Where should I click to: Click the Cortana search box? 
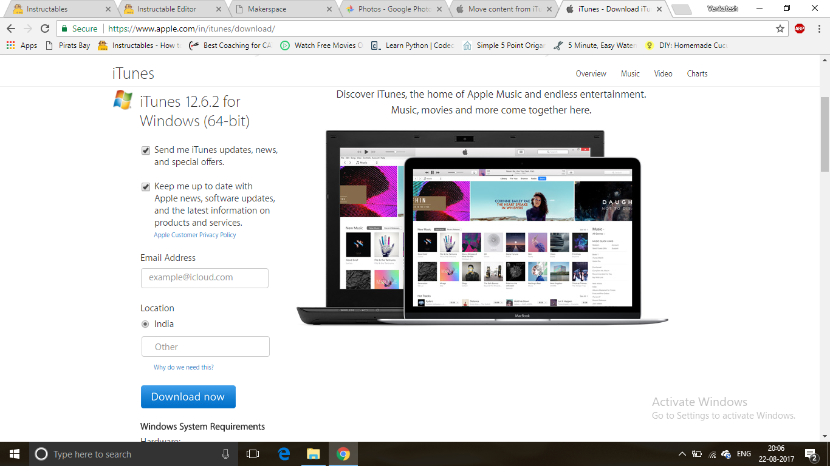[x=134, y=454]
